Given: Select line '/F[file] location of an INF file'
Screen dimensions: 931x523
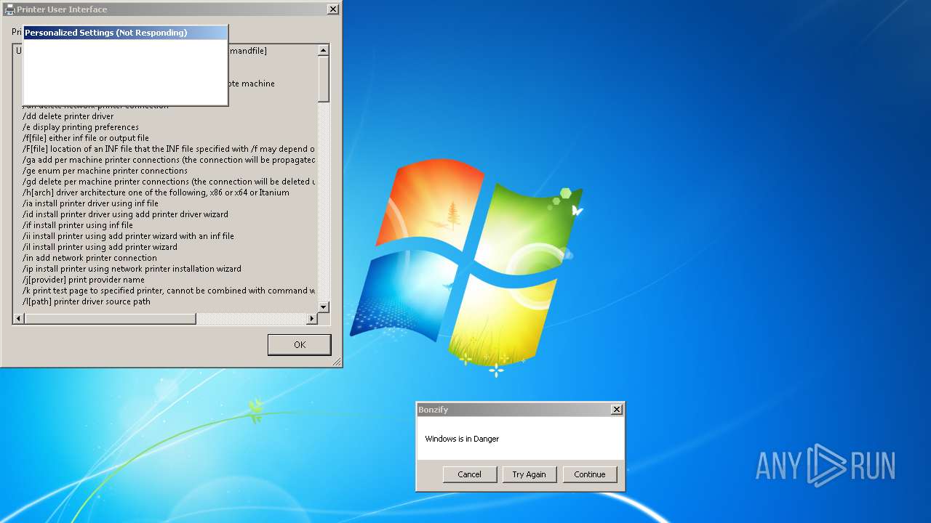Looking at the screenshot, I should pos(169,149).
